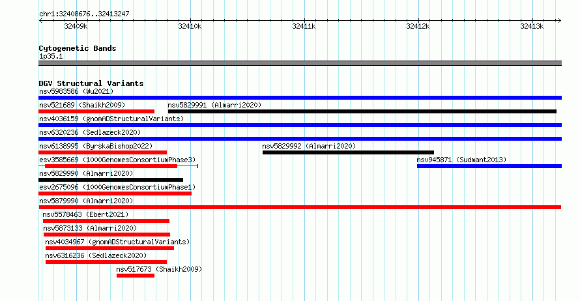The image size is (580, 301).
Task: Select the 1p35.1 band label
Action: pos(51,56)
